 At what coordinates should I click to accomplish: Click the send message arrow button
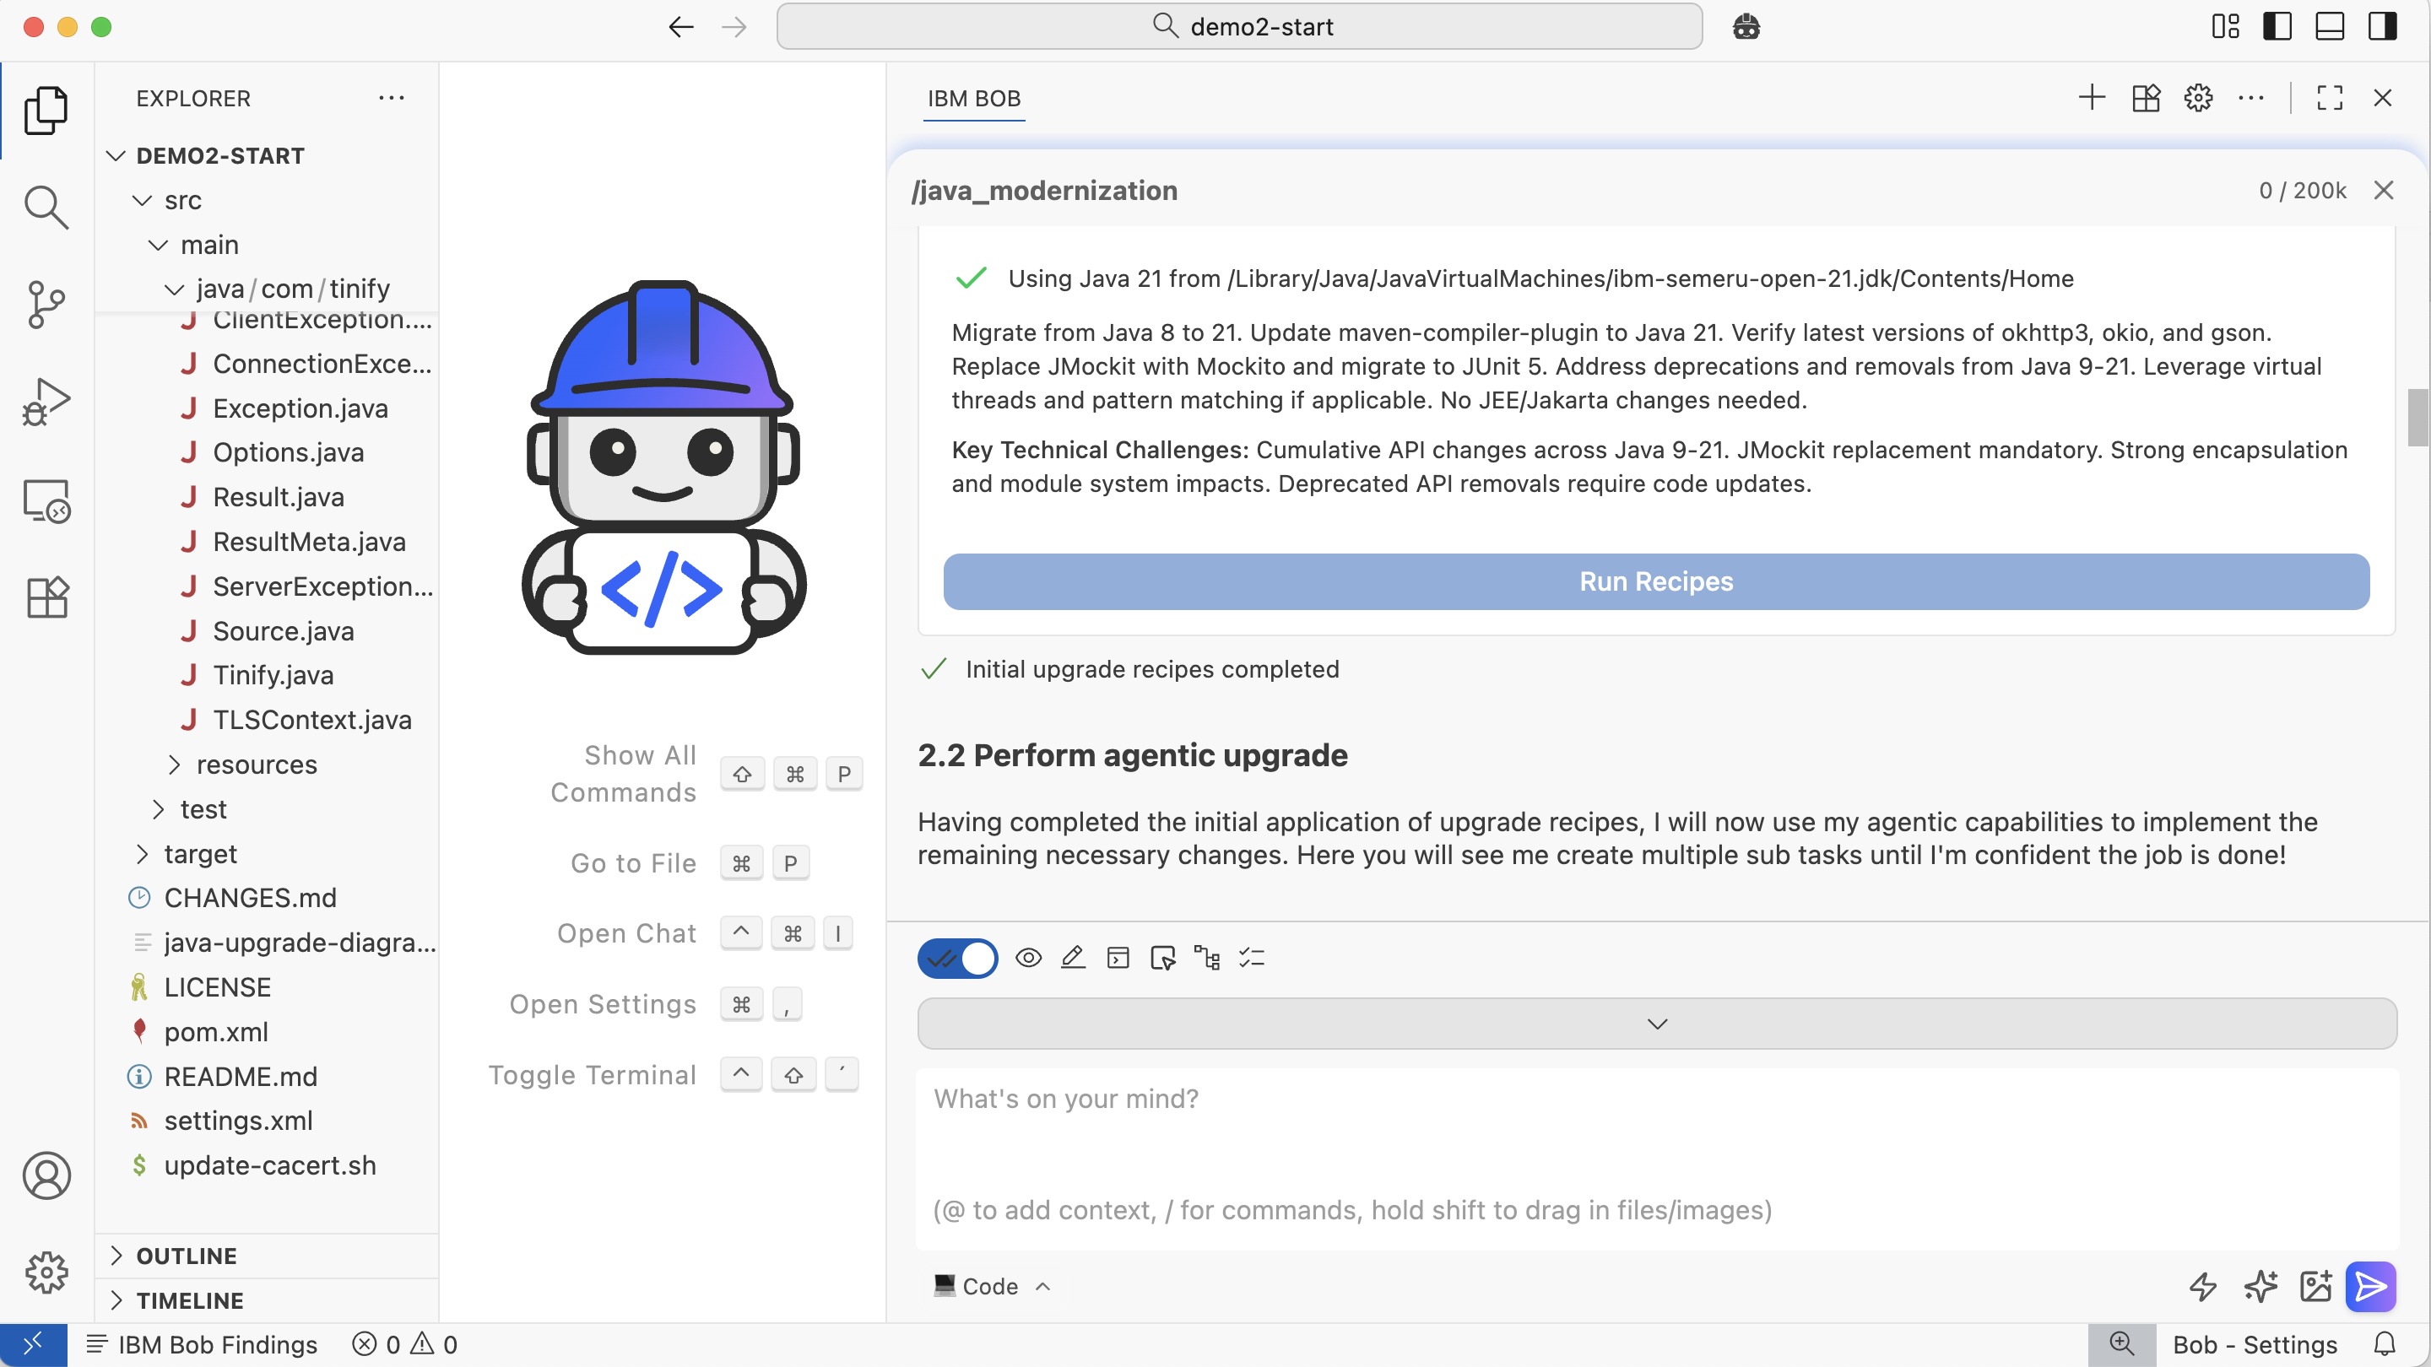pyautogui.click(x=2369, y=1286)
